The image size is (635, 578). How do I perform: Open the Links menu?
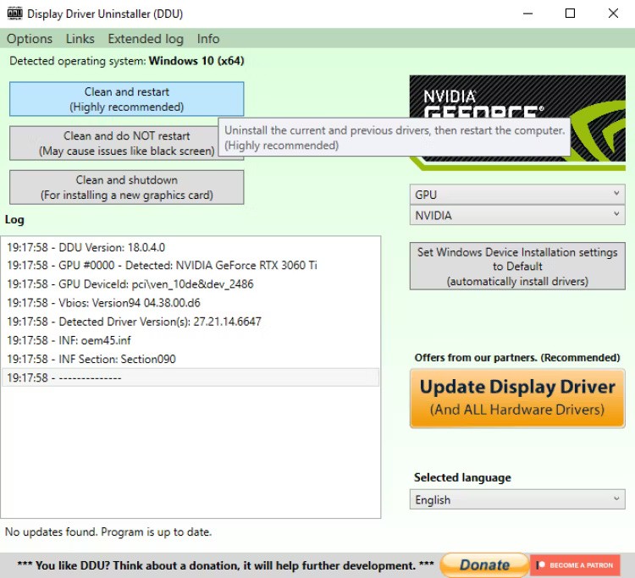pos(80,39)
